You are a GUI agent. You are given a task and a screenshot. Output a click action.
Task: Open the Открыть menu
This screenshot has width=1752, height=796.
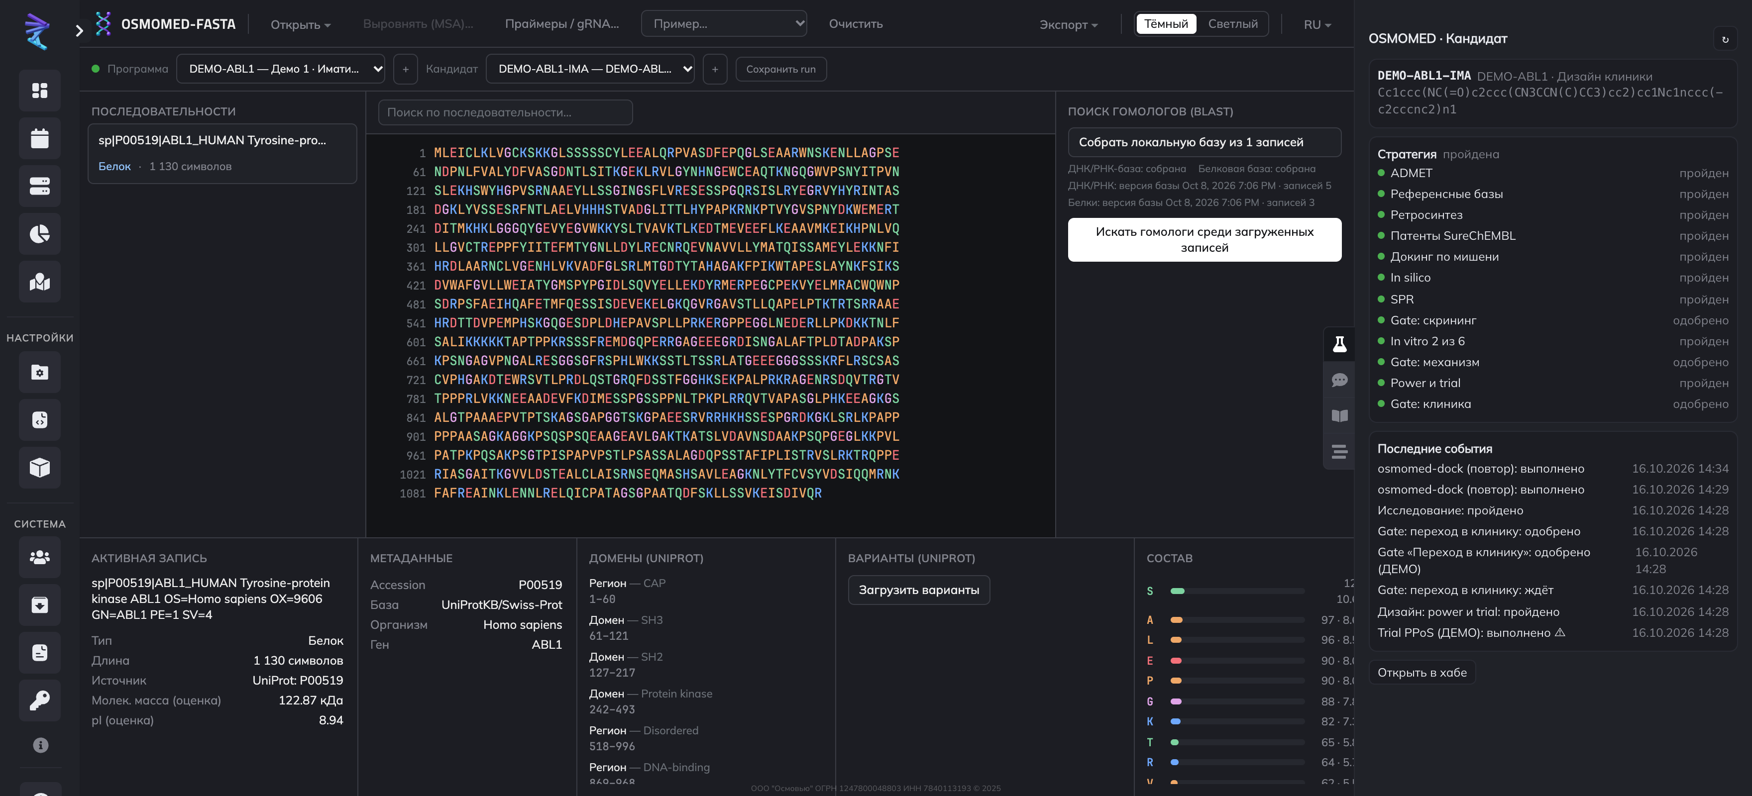point(301,24)
